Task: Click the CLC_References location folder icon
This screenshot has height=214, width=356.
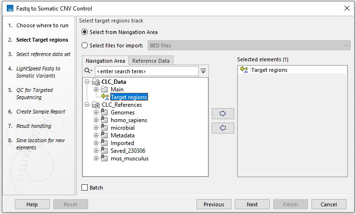Action: tap(96, 105)
